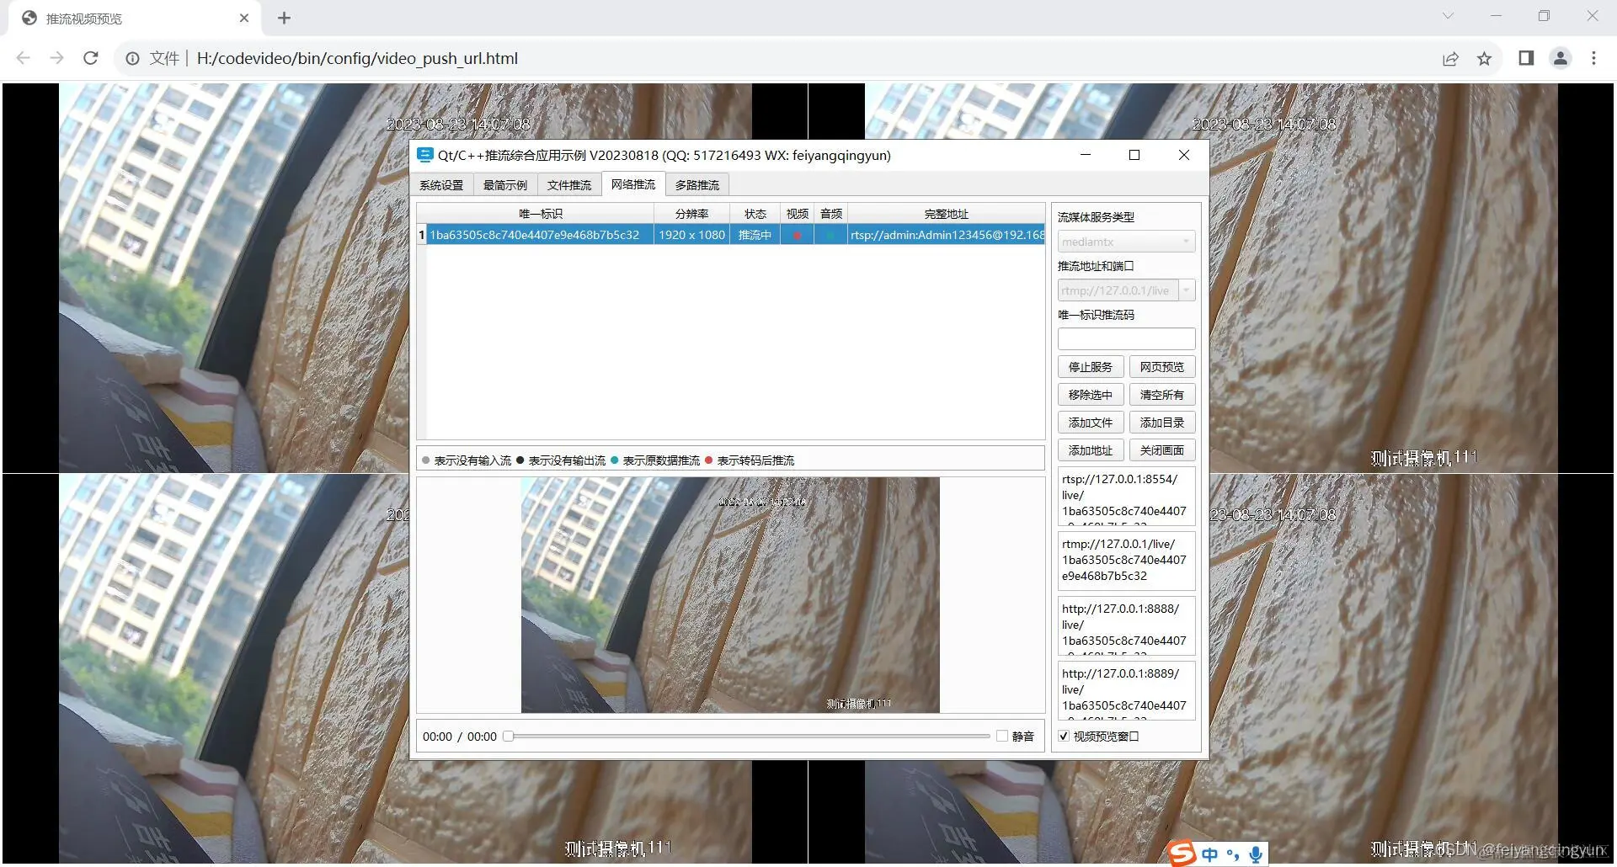
Task: Click the 表示转码后推流 legend label
Action: (755, 460)
